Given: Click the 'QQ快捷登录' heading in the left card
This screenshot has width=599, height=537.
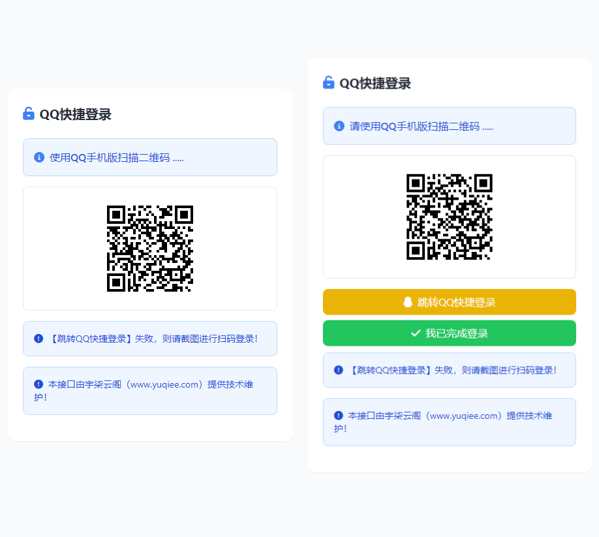Looking at the screenshot, I should [x=75, y=115].
